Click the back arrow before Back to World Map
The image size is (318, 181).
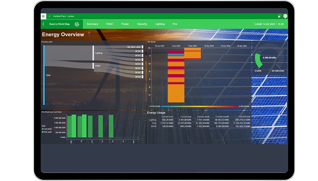(x=44, y=24)
